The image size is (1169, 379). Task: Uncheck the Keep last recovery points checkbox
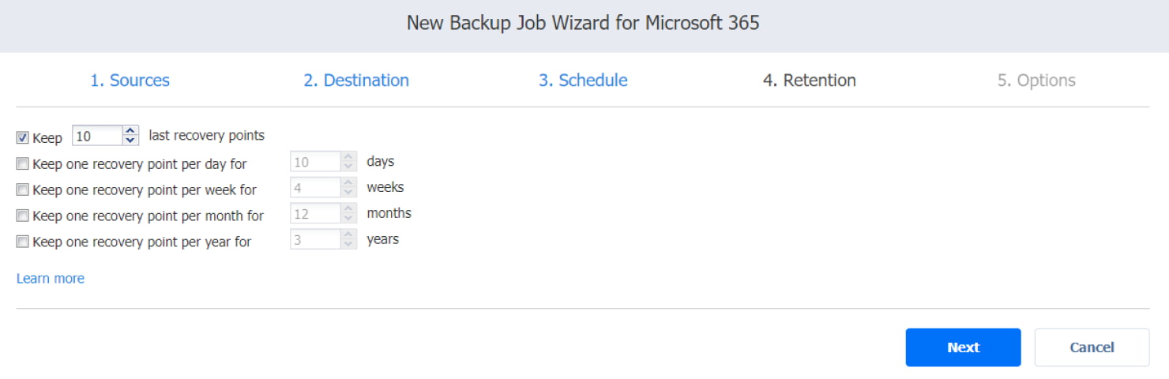click(23, 138)
